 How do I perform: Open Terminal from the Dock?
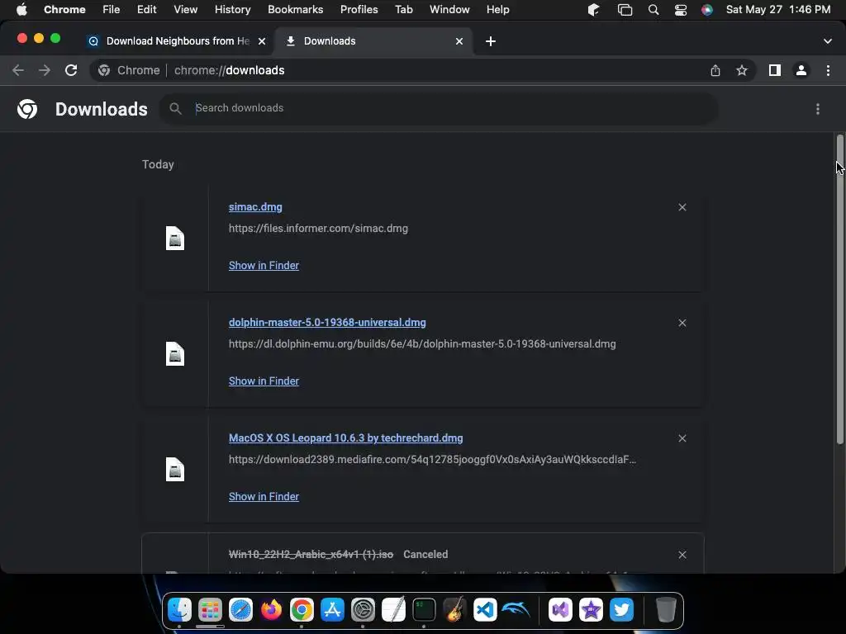tap(424, 610)
